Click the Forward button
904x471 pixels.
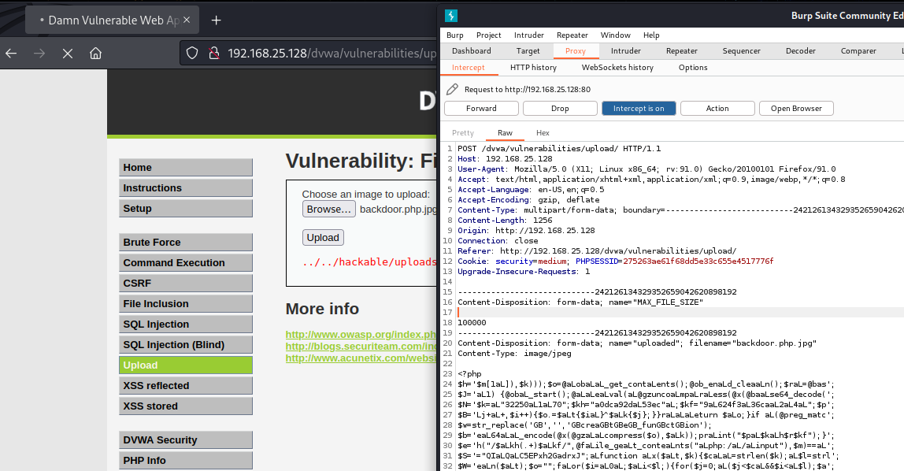pyautogui.click(x=481, y=109)
